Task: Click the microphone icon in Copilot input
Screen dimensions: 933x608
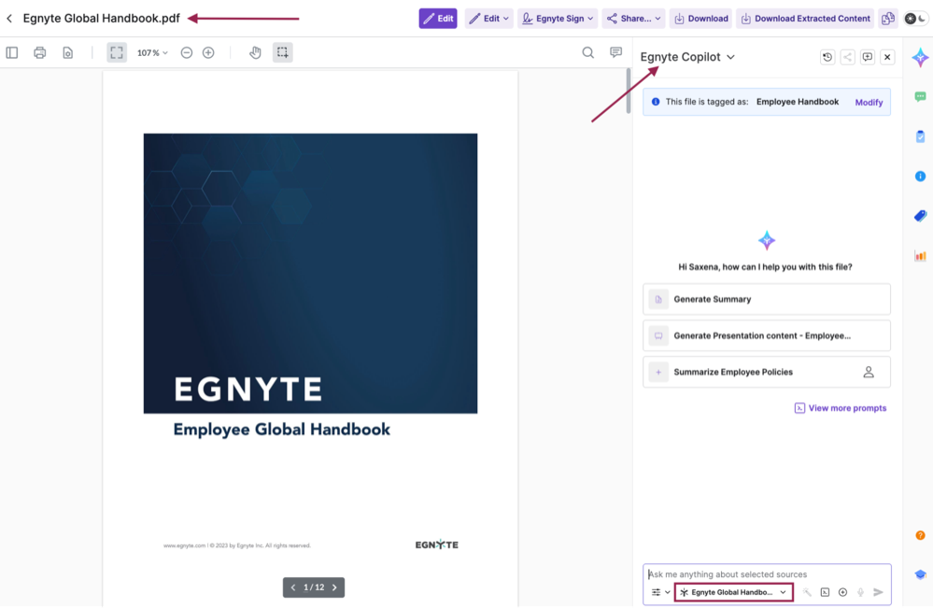Action: [x=860, y=592]
